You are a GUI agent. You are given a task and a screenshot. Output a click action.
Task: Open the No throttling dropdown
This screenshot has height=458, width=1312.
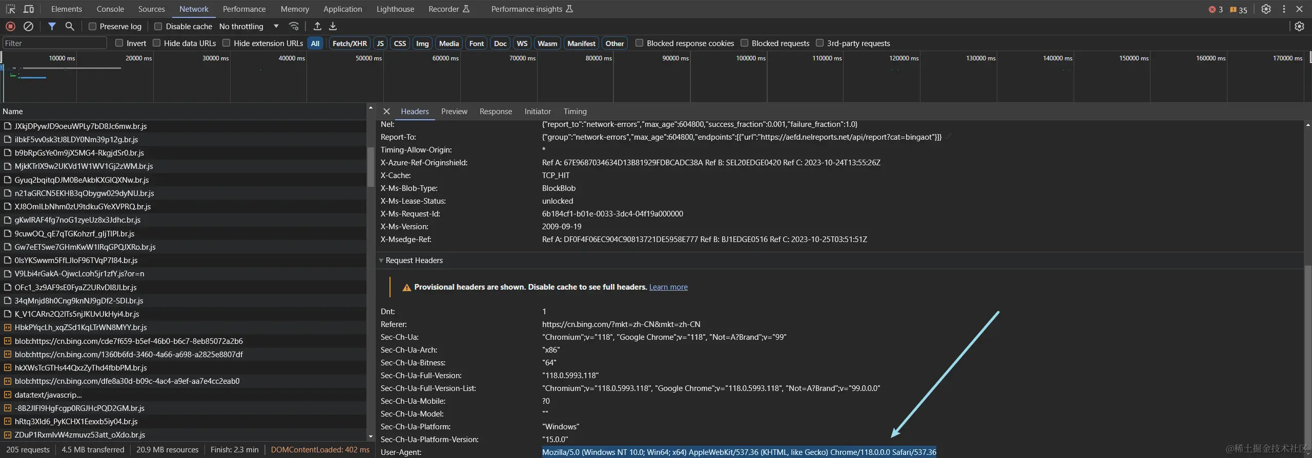249,26
